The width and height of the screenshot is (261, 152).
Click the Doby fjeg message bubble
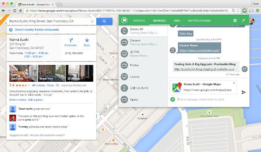pos(185,34)
